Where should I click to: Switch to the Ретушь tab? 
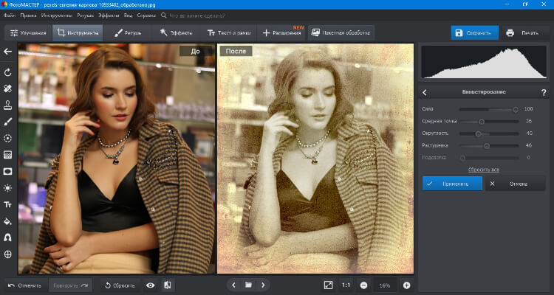coord(129,33)
